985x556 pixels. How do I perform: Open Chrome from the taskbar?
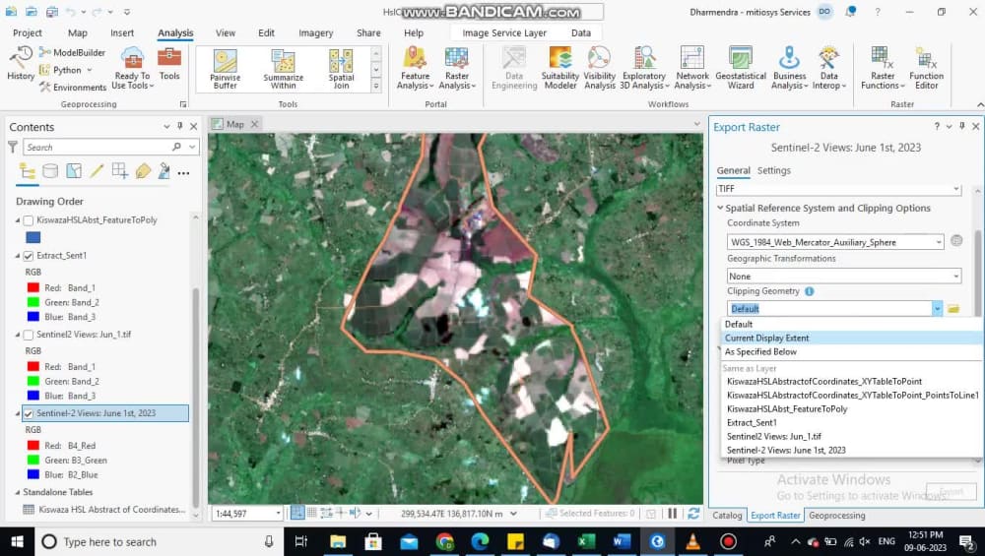[x=445, y=541]
